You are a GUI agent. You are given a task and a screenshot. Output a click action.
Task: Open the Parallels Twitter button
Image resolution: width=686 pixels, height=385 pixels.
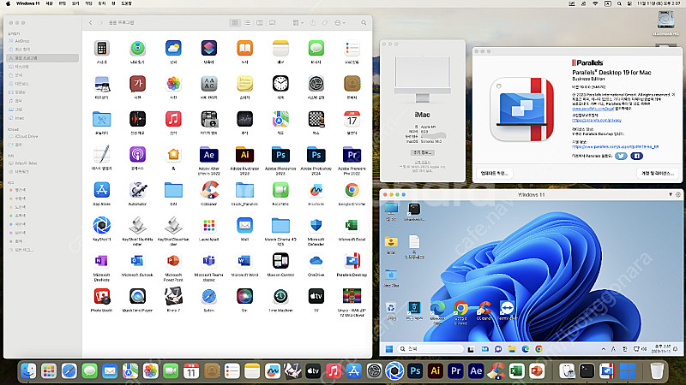tap(621, 156)
